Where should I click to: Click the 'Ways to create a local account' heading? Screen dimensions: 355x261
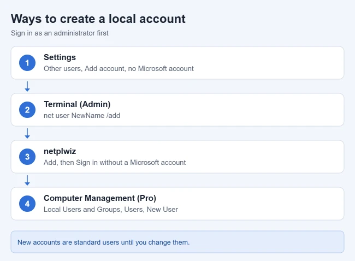98,19
